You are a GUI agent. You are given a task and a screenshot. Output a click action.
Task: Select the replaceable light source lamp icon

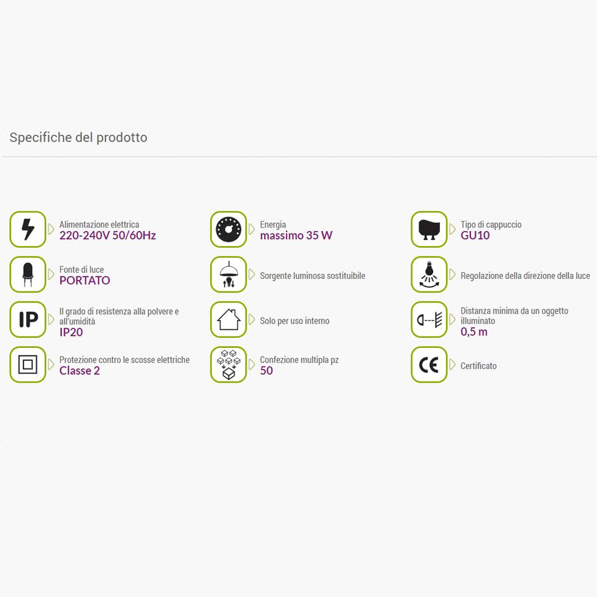[229, 274]
